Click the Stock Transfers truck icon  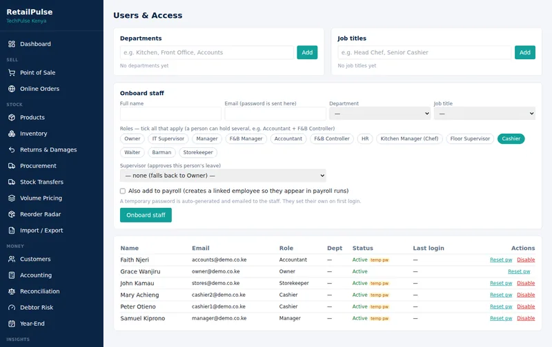12,182
